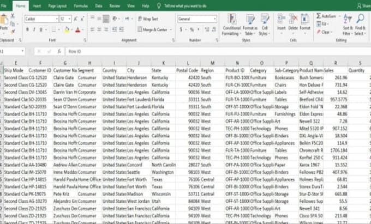Click the AutoSum sigma icon
This screenshot has height=224, width=371.
pos(319,16)
